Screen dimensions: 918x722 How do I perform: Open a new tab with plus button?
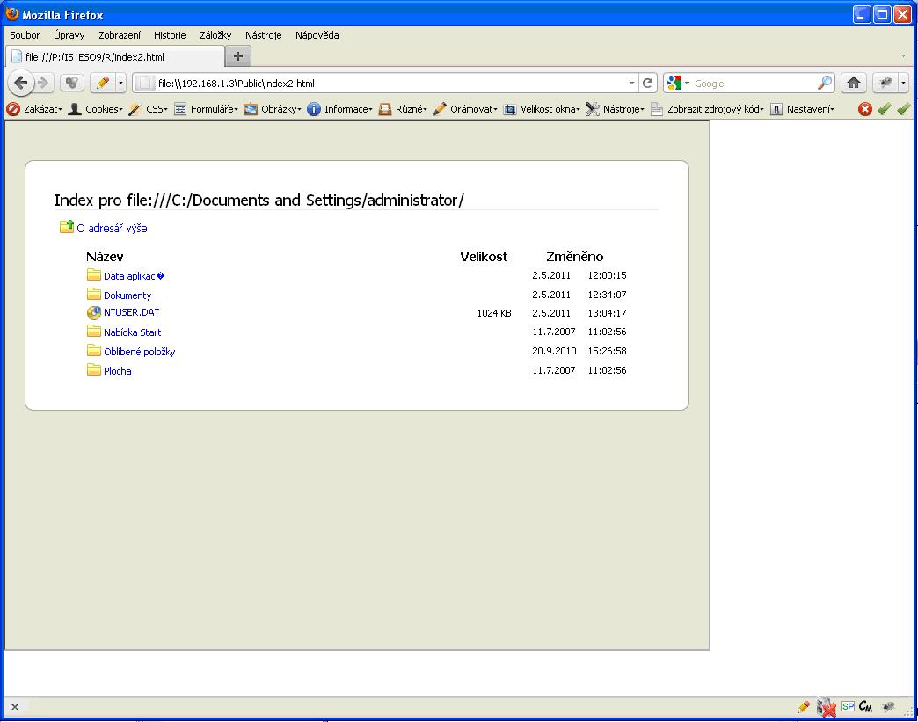238,56
